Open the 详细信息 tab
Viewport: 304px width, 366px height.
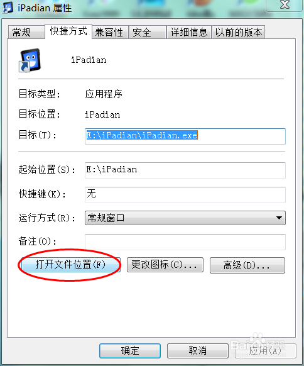(189, 32)
